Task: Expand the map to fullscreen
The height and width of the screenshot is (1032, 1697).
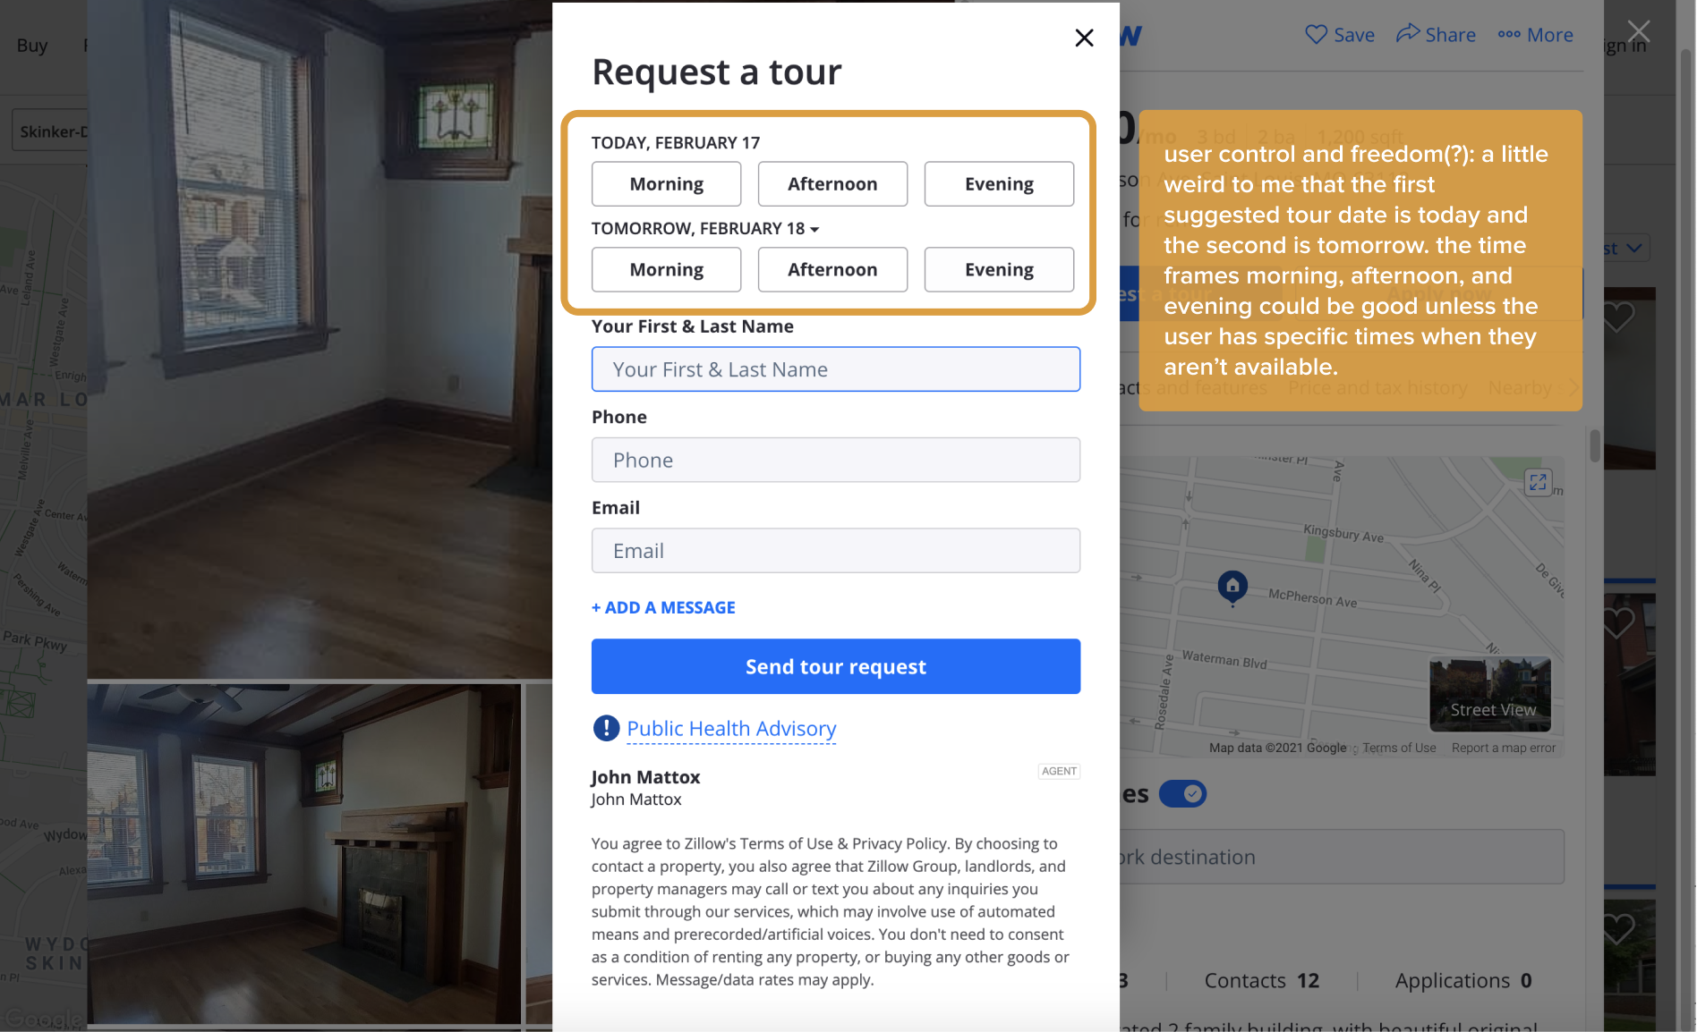Action: coord(1538,482)
